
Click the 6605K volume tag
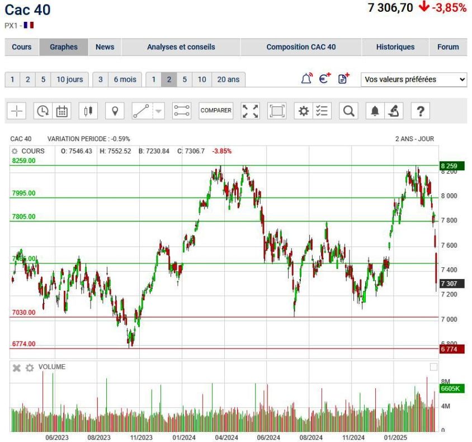click(x=452, y=388)
